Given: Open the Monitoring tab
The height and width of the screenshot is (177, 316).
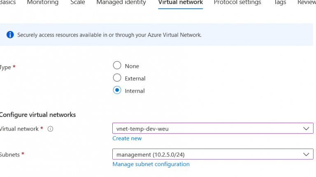Looking at the screenshot, I should [42, 3].
